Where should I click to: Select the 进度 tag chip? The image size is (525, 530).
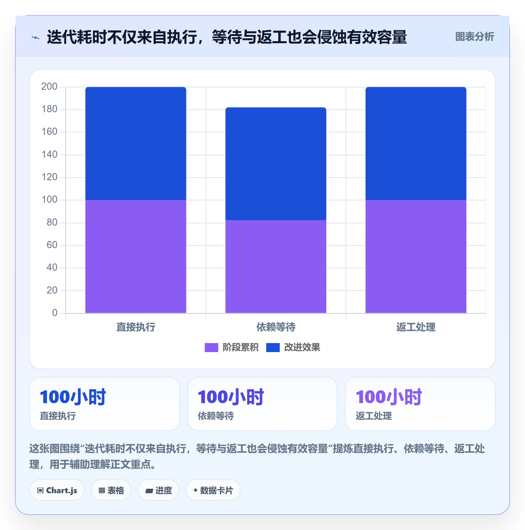click(x=158, y=490)
